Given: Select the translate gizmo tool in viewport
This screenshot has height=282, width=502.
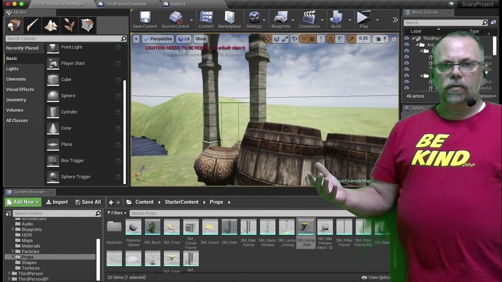Looking at the screenshot, I should [268, 39].
